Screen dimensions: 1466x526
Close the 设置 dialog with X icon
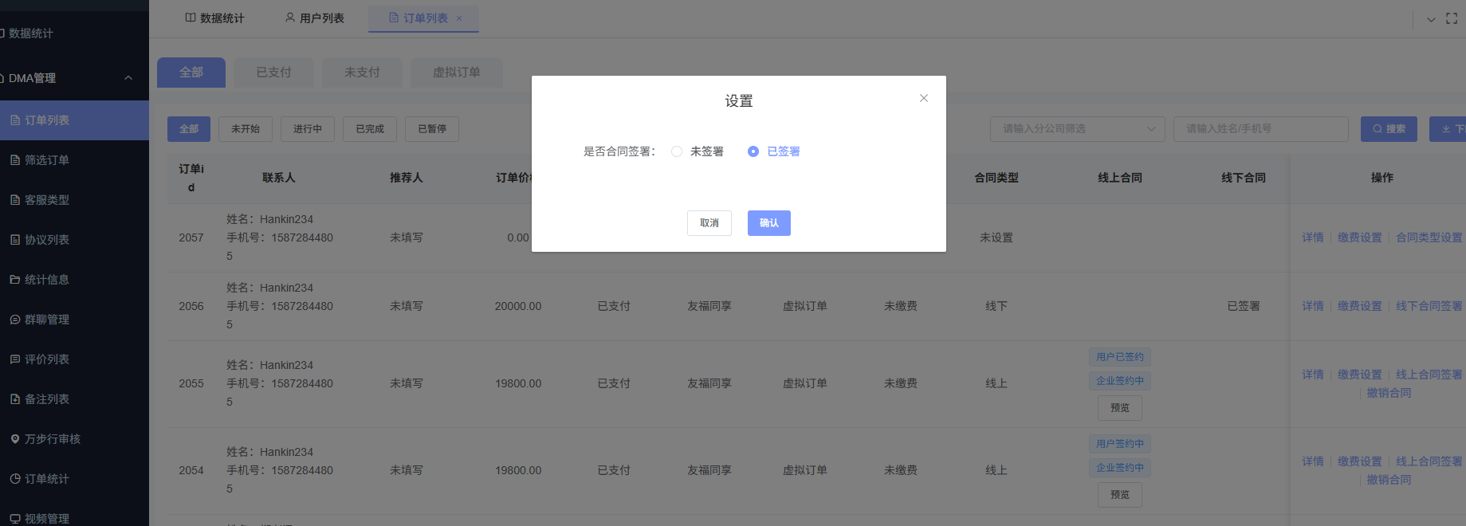click(923, 98)
